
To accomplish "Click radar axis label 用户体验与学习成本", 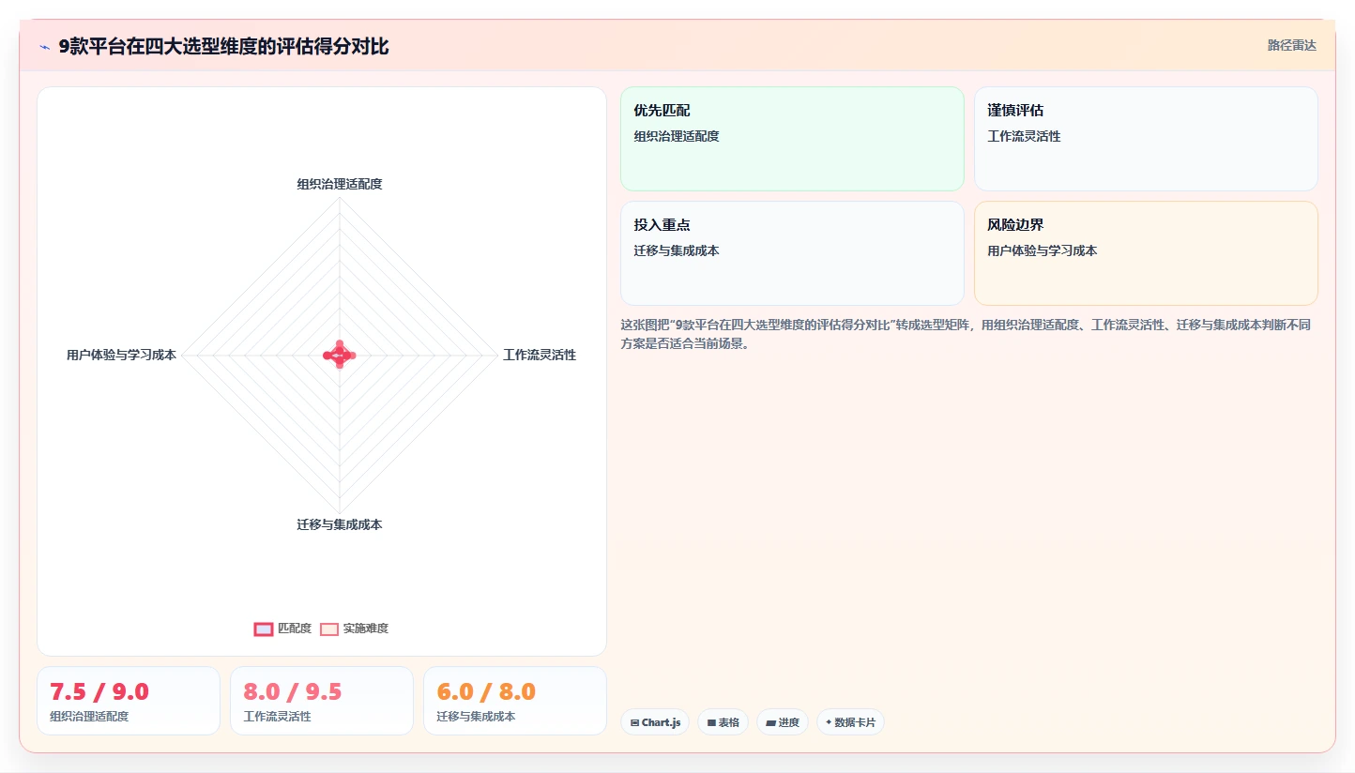I will [121, 355].
